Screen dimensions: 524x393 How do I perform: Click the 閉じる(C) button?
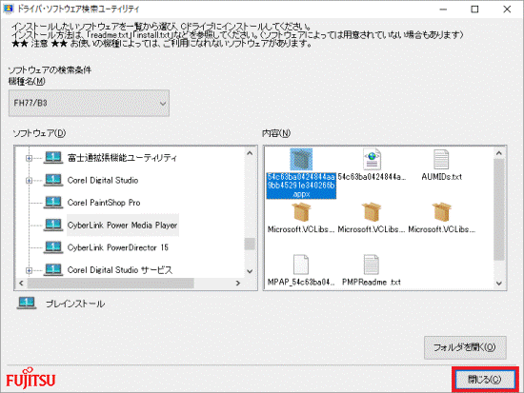[x=485, y=380]
